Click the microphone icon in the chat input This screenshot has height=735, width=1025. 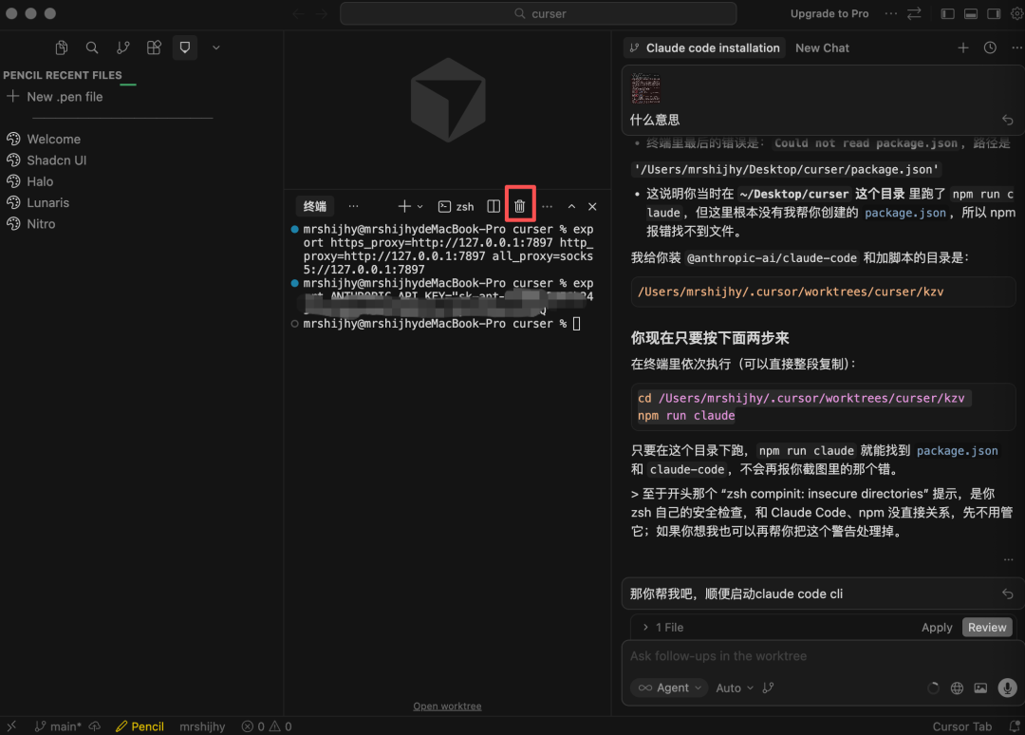point(1006,688)
